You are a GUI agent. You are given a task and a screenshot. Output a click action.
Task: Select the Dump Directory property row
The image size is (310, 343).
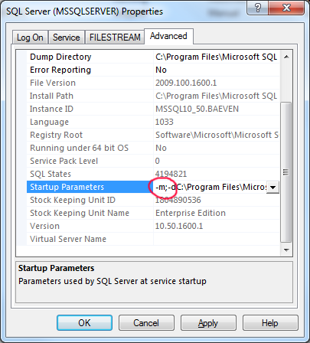point(153,57)
